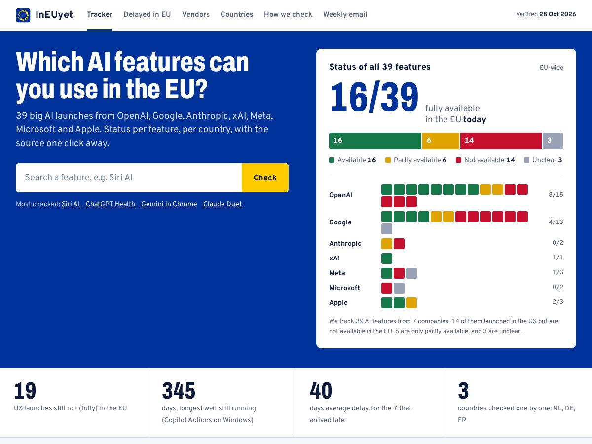592x444 pixels.
Task: Follow the Copilot Actions on Windows link
Action: [x=208, y=420]
